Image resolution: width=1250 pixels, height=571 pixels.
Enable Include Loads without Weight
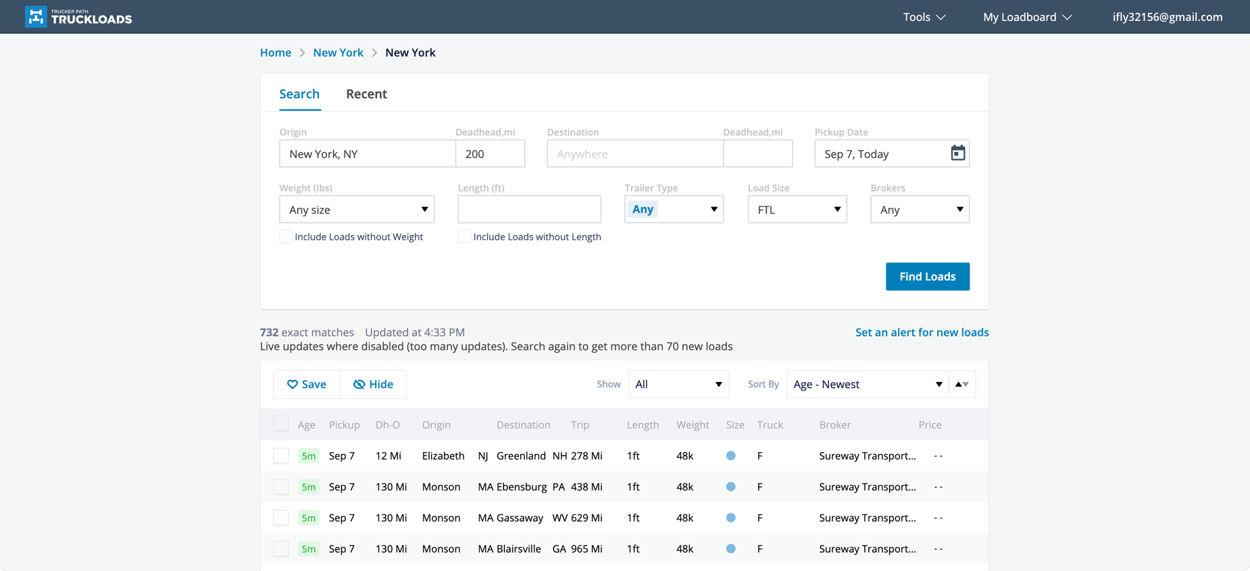coord(286,237)
